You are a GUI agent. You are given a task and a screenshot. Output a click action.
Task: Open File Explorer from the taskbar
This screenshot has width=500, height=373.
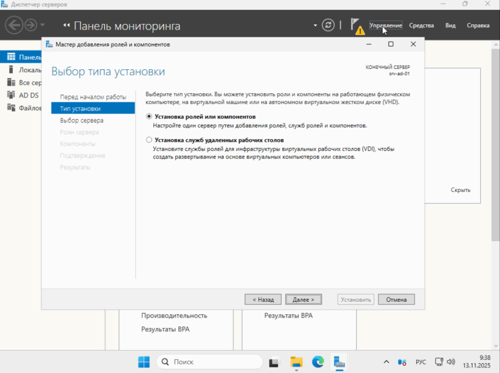click(296, 362)
